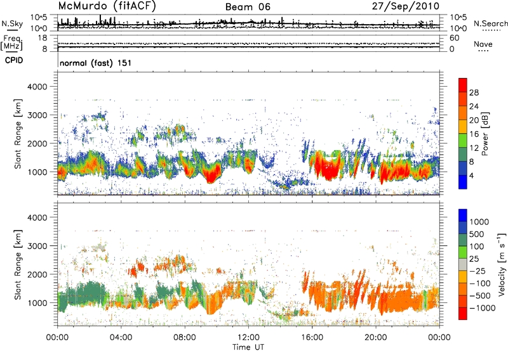
Task: Click the '100' Velocity colorbar tick
Action: click(x=477, y=246)
